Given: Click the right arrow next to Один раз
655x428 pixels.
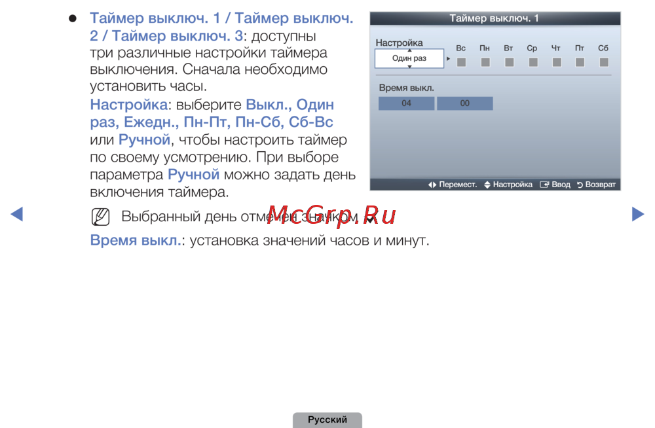Looking at the screenshot, I should pyautogui.click(x=448, y=59).
